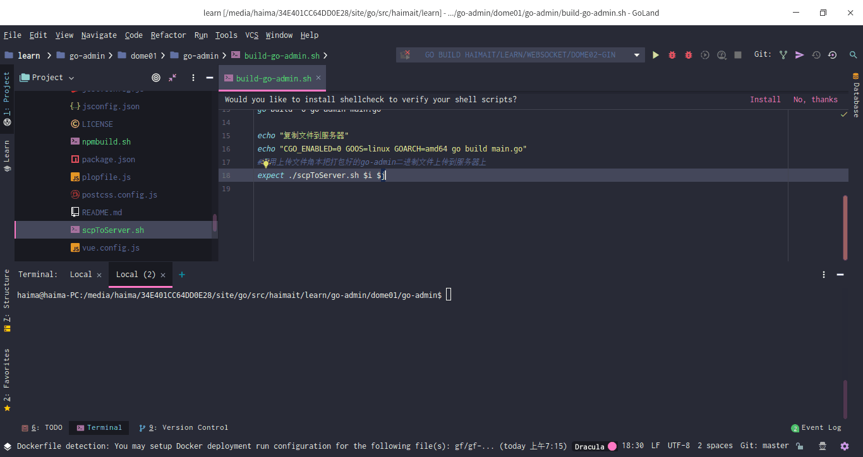Open the Event Log
This screenshot has height=457, width=863.
tap(816, 427)
